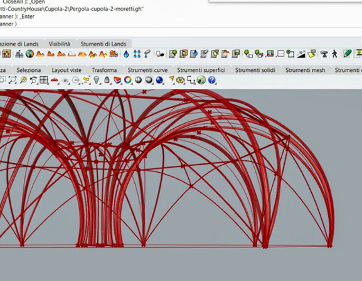
Task: Open the layers stack icon flyout
Action: (117, 80)
